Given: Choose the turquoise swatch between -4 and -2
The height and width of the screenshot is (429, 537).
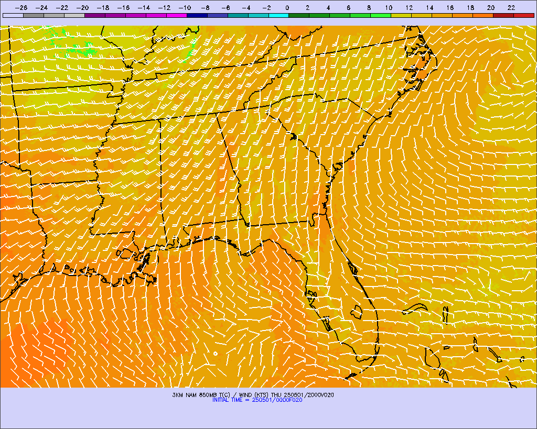Looking at the screenshot, I should (258, 15).
